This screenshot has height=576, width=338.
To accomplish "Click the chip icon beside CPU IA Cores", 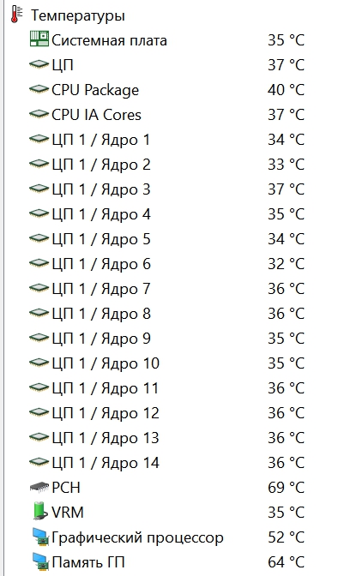I will pos(39,114).
